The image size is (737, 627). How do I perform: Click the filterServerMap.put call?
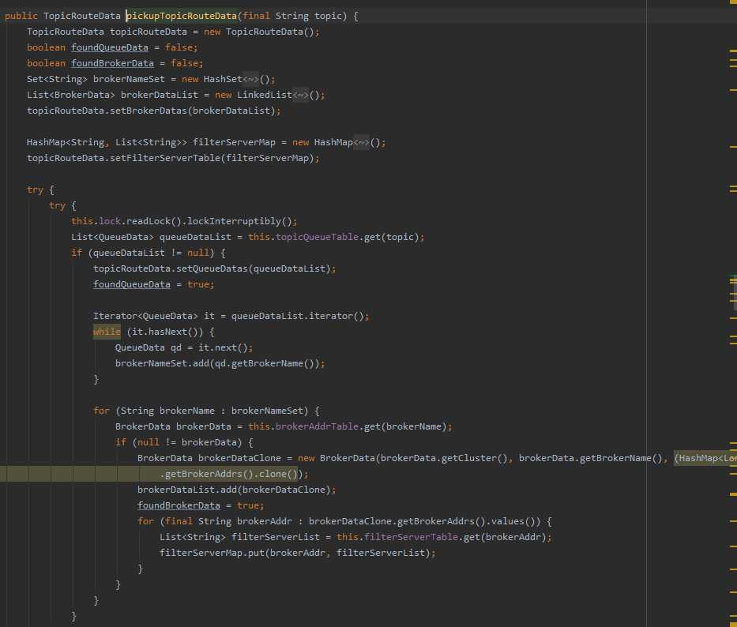pos(298,553)
